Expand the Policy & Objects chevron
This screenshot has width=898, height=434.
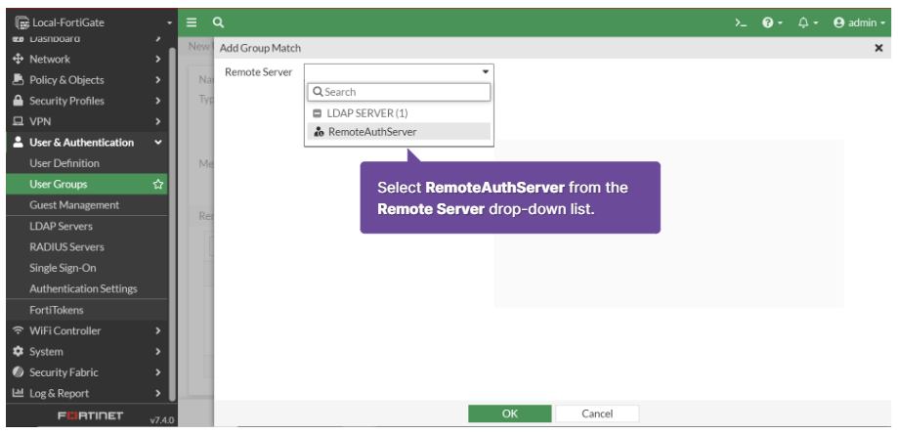(158, 79)
